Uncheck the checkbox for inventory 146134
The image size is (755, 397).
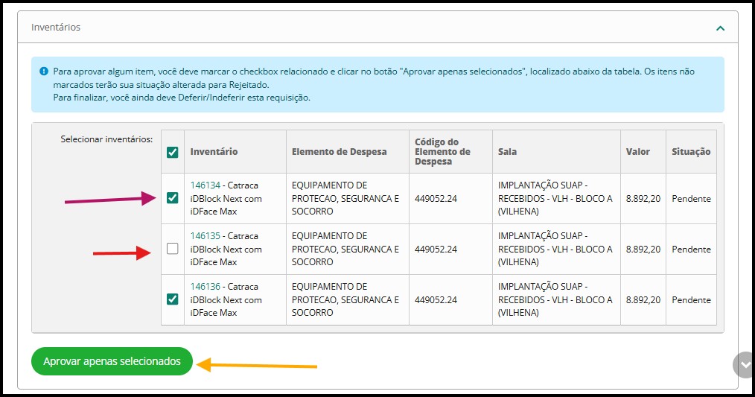click(173, 198)
